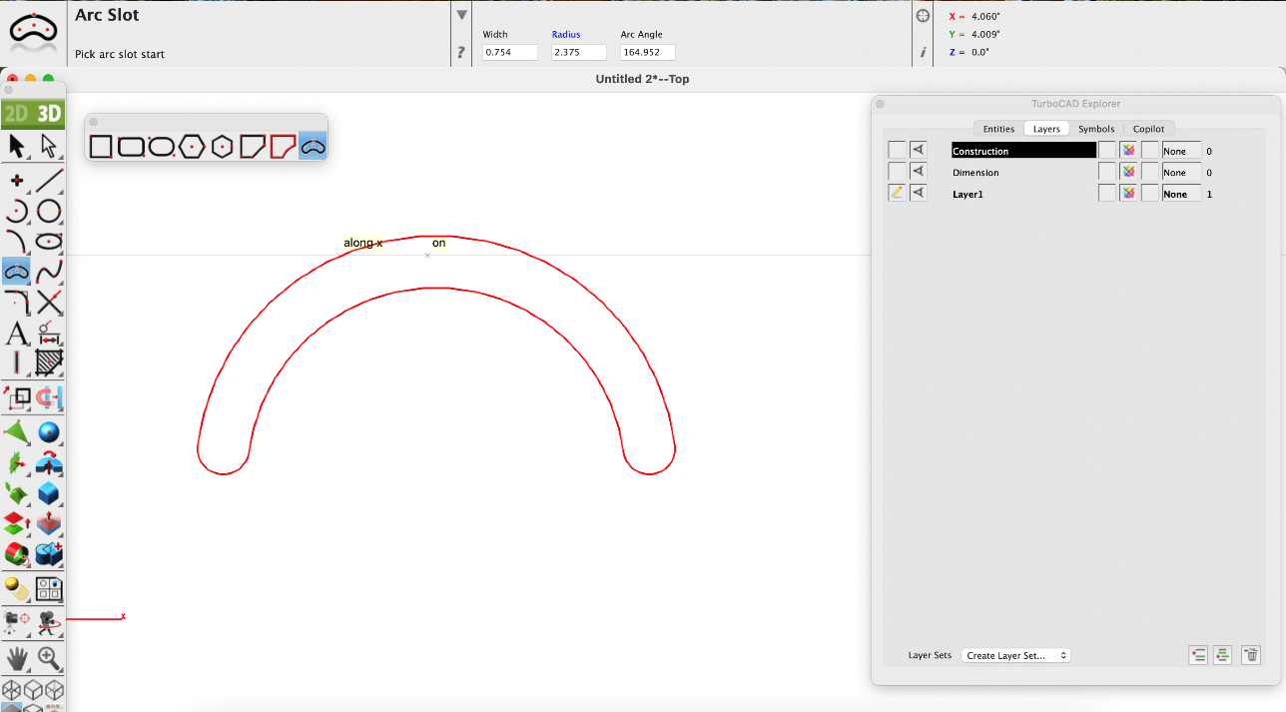Image resolution: width=1286 pixels, height=712 pixels.
Task: Pick the Hexagon polygon tool
Action: (192, 147)
